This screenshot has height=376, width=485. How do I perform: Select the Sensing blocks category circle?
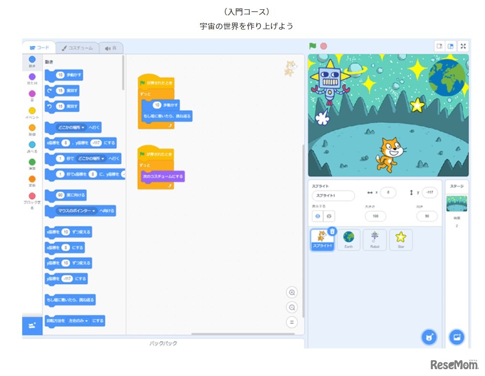(x=32, y=144)
